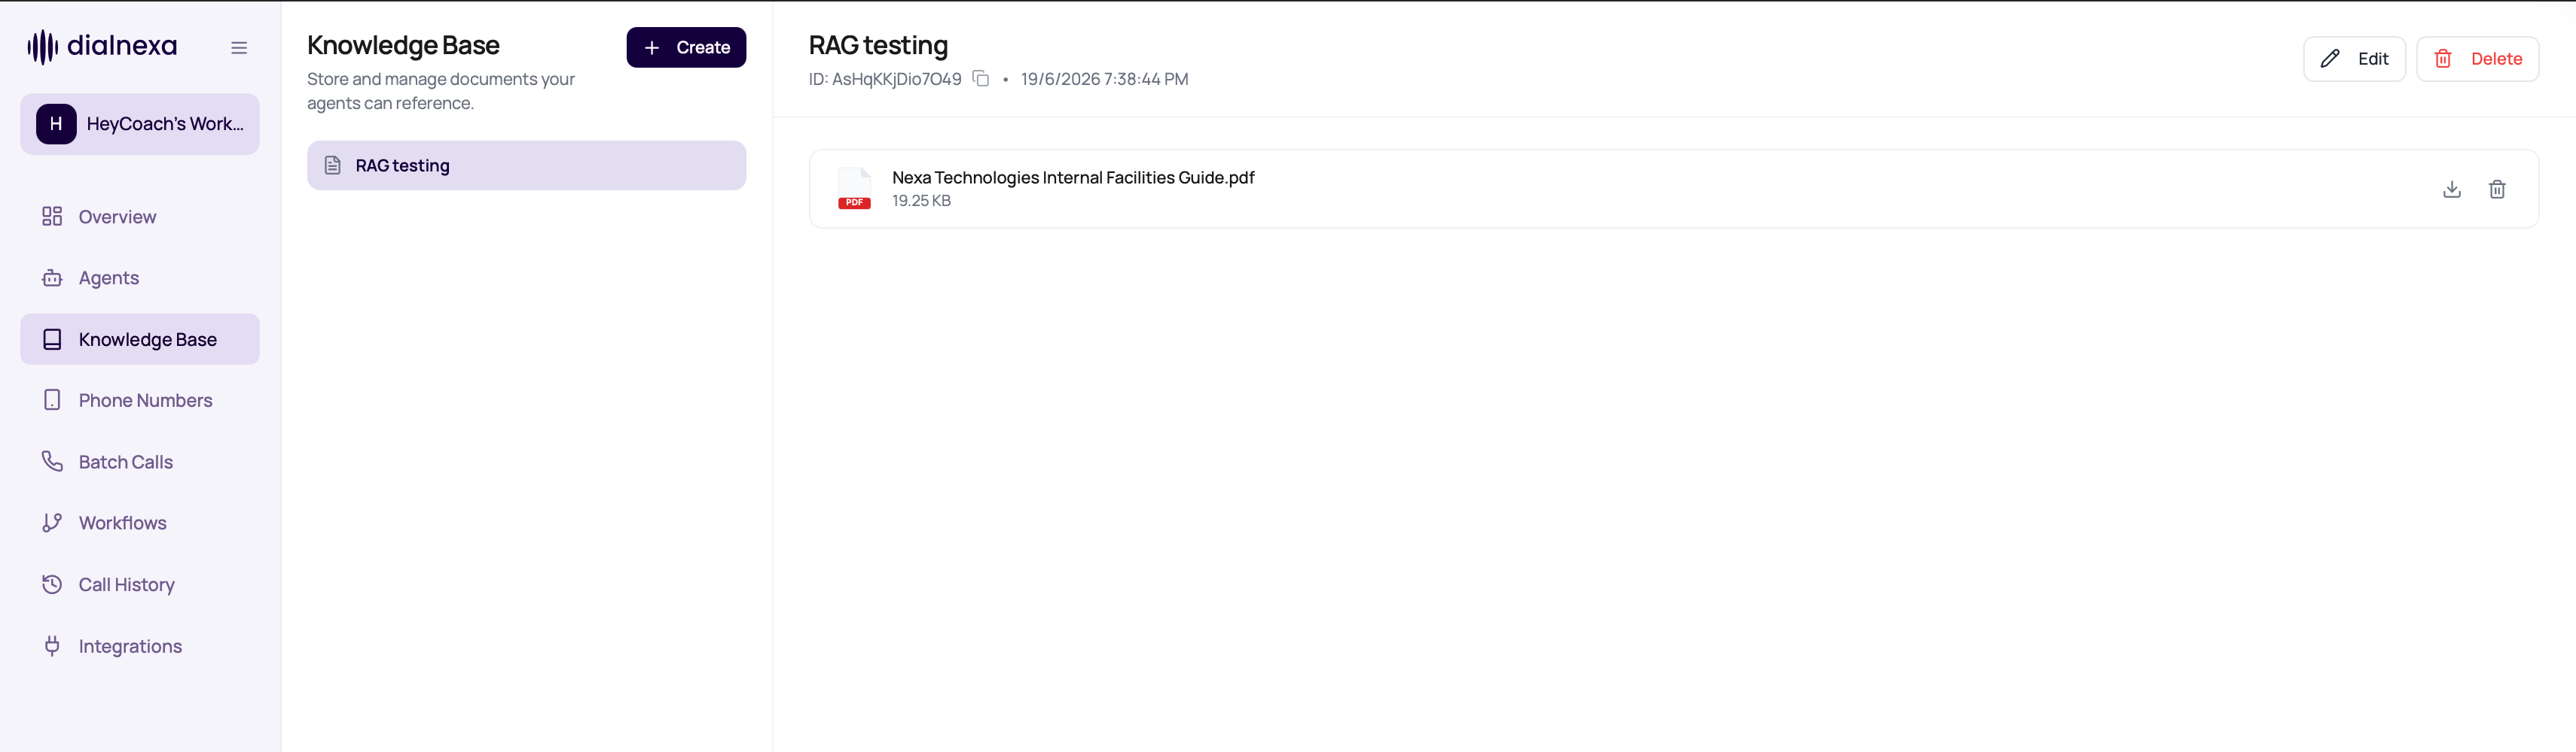
Task: Click the pencil icon in Edit button
Action: pyautogui.click(x=2330, y=59)
